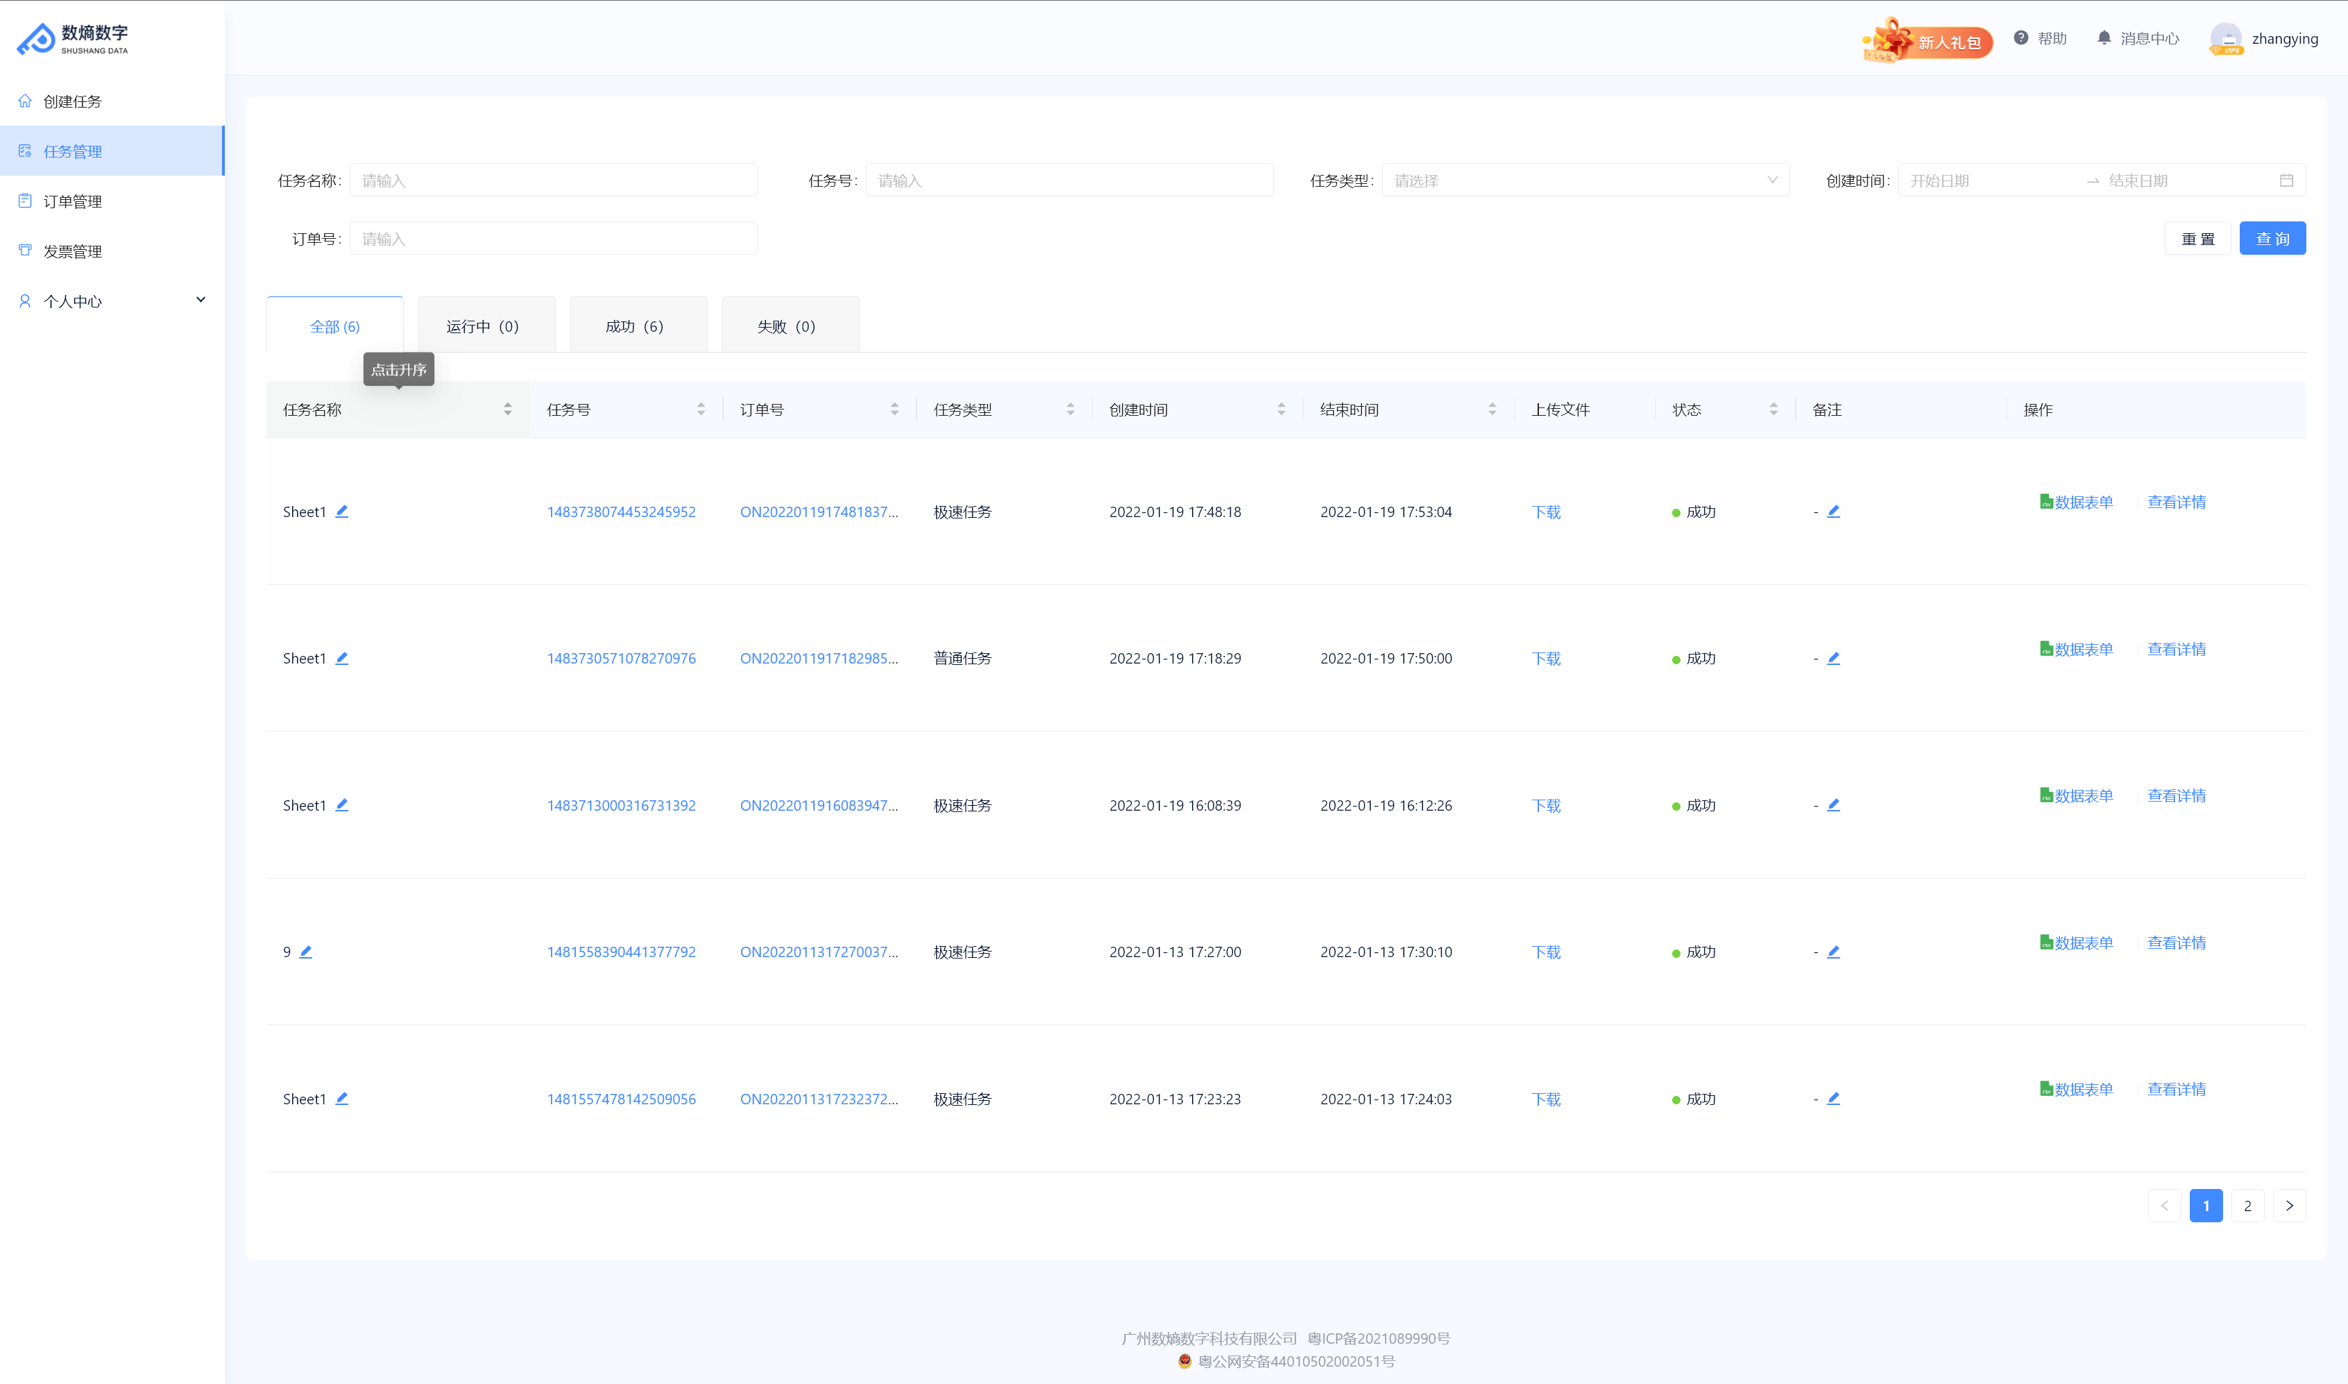Sort by 状态 column arrows

(x=1773, y=410)
